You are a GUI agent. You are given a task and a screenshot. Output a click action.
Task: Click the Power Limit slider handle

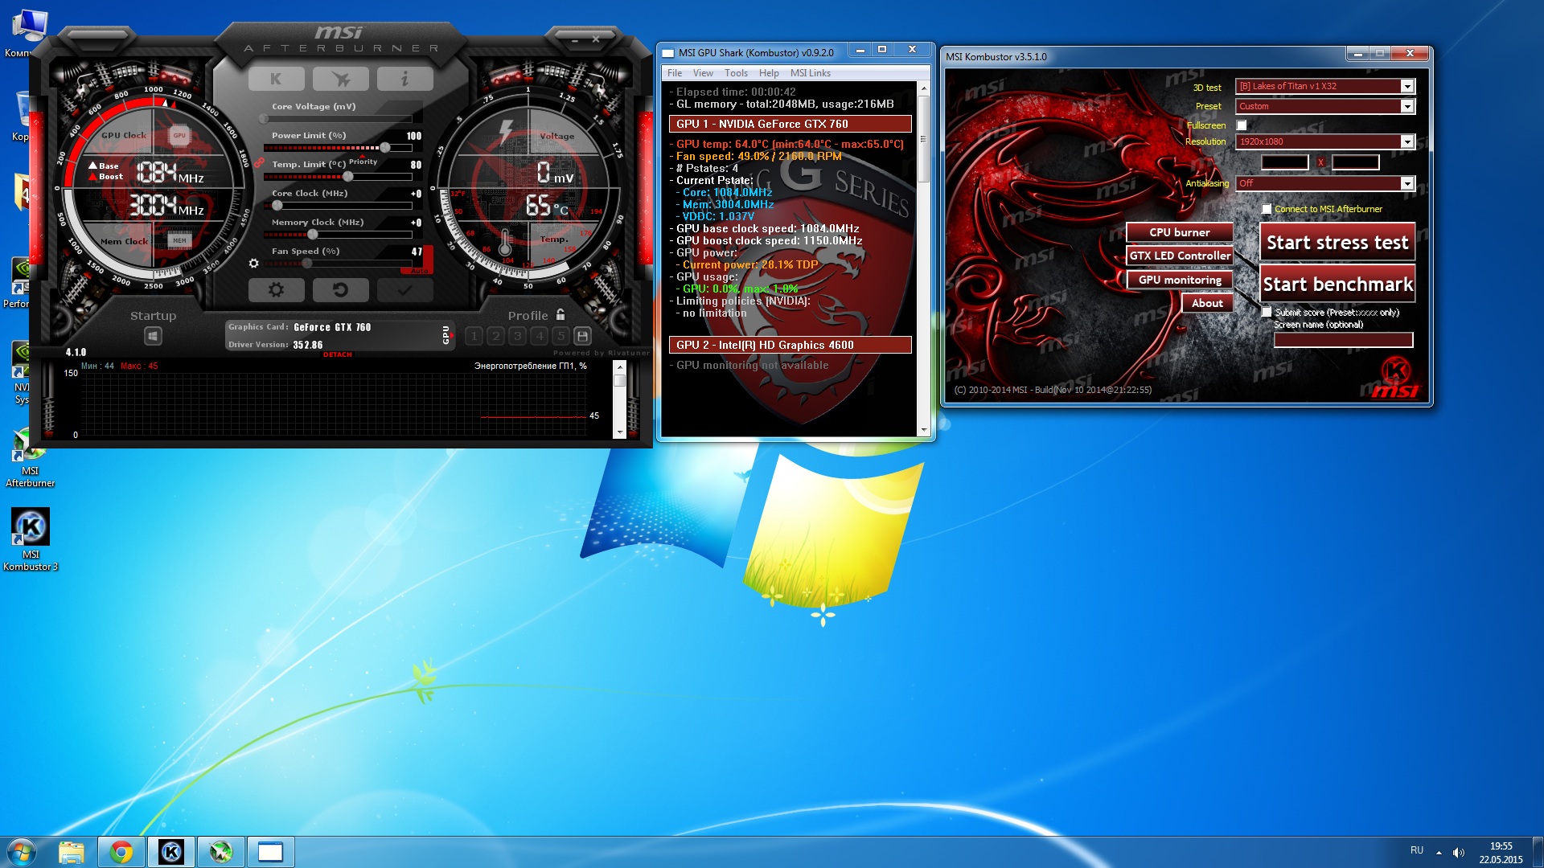coord(385,148)
